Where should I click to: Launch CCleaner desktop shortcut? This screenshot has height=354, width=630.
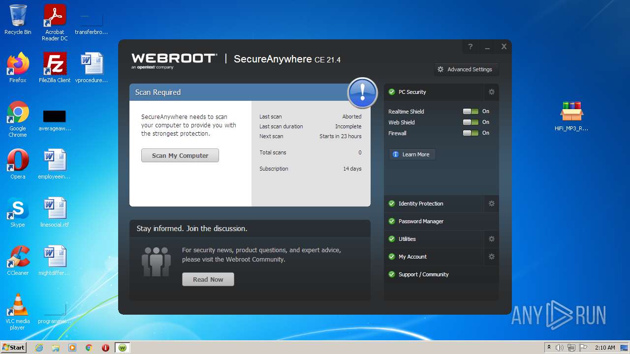tap(18, 261)
